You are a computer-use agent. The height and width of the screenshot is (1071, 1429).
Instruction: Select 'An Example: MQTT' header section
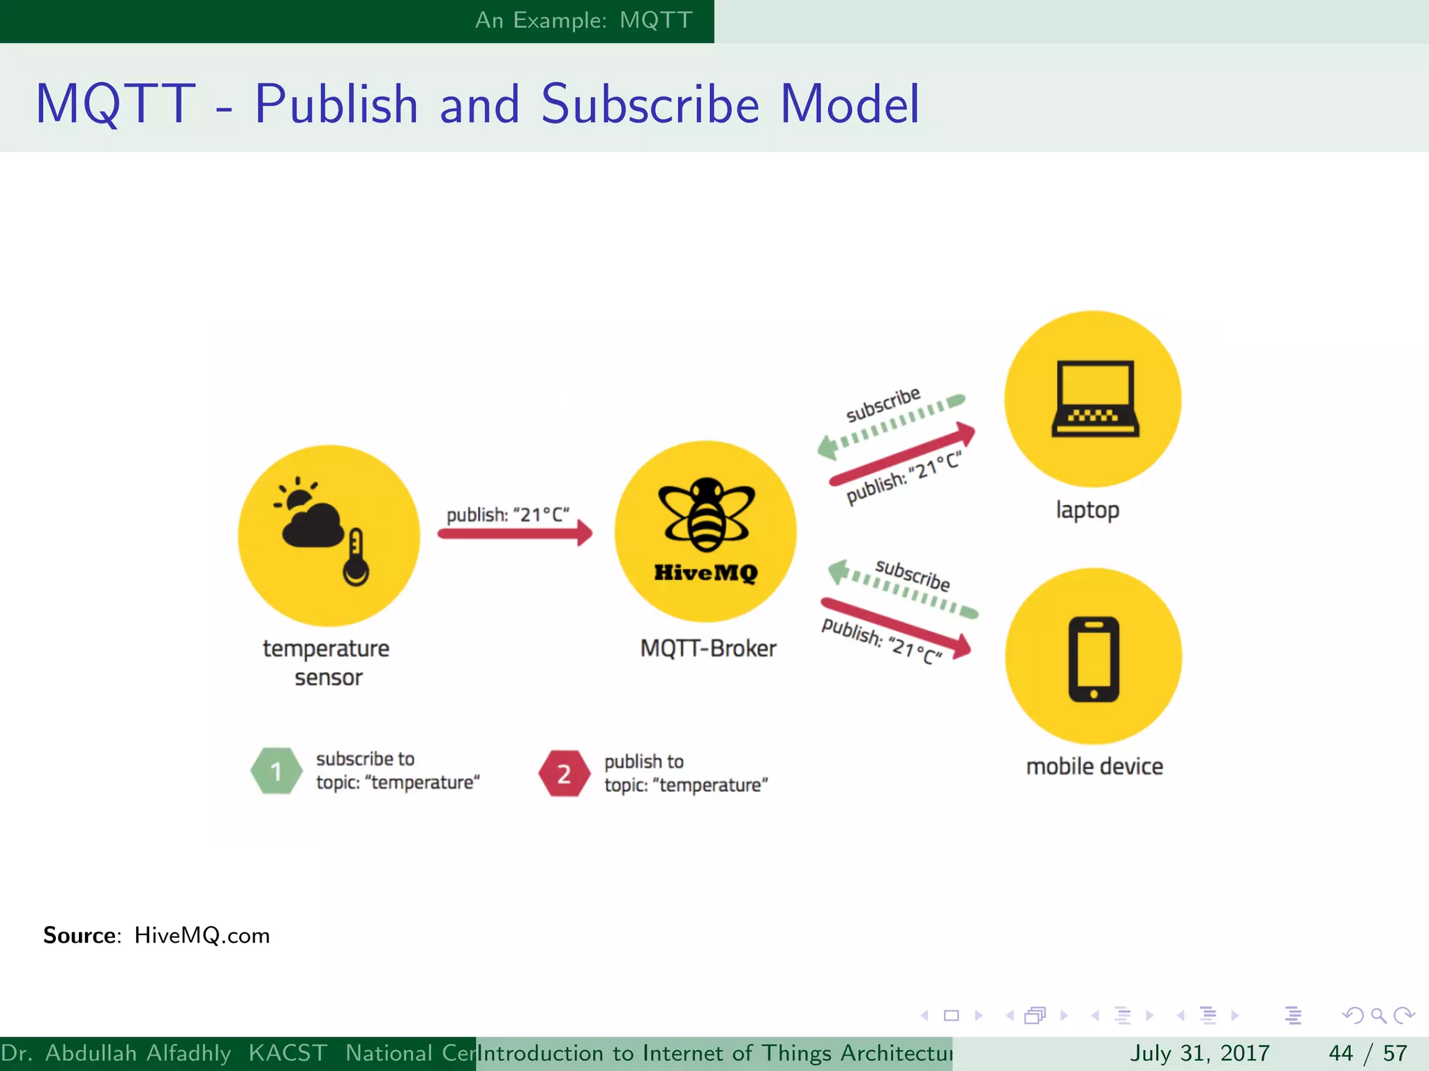[584, 20]
